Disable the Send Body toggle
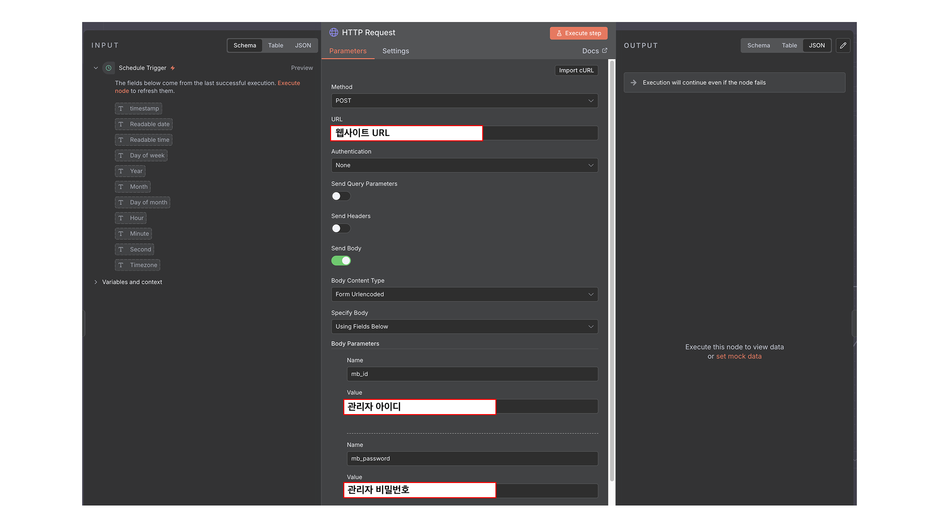Image resolution: width=939 pixels, height=528 pixels. (341, 261)
